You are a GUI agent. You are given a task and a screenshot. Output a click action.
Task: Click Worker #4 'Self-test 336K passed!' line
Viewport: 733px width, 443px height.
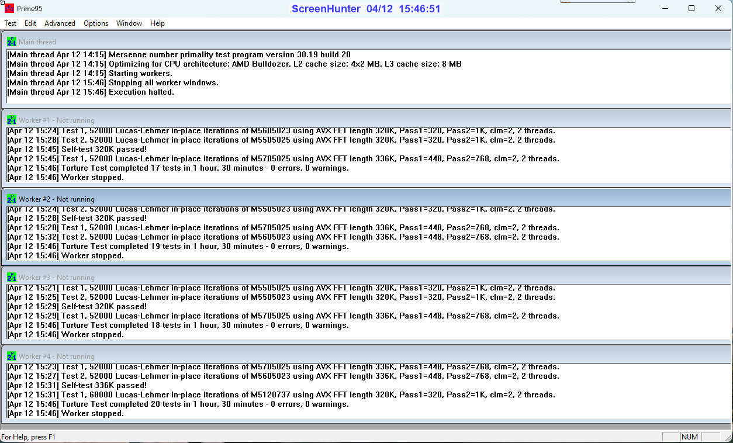(x=77, y=386)
